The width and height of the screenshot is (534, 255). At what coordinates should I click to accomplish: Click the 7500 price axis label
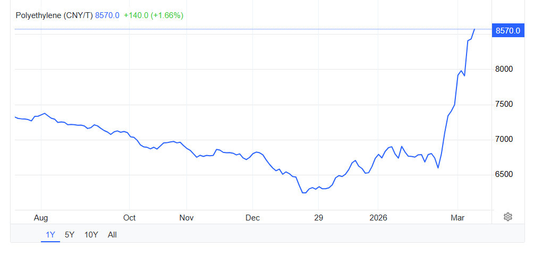(504, 104)
